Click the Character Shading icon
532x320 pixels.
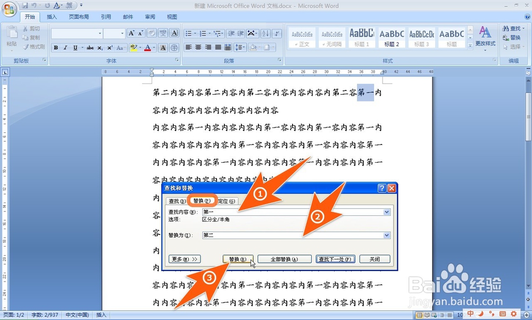tap(163, 48)
